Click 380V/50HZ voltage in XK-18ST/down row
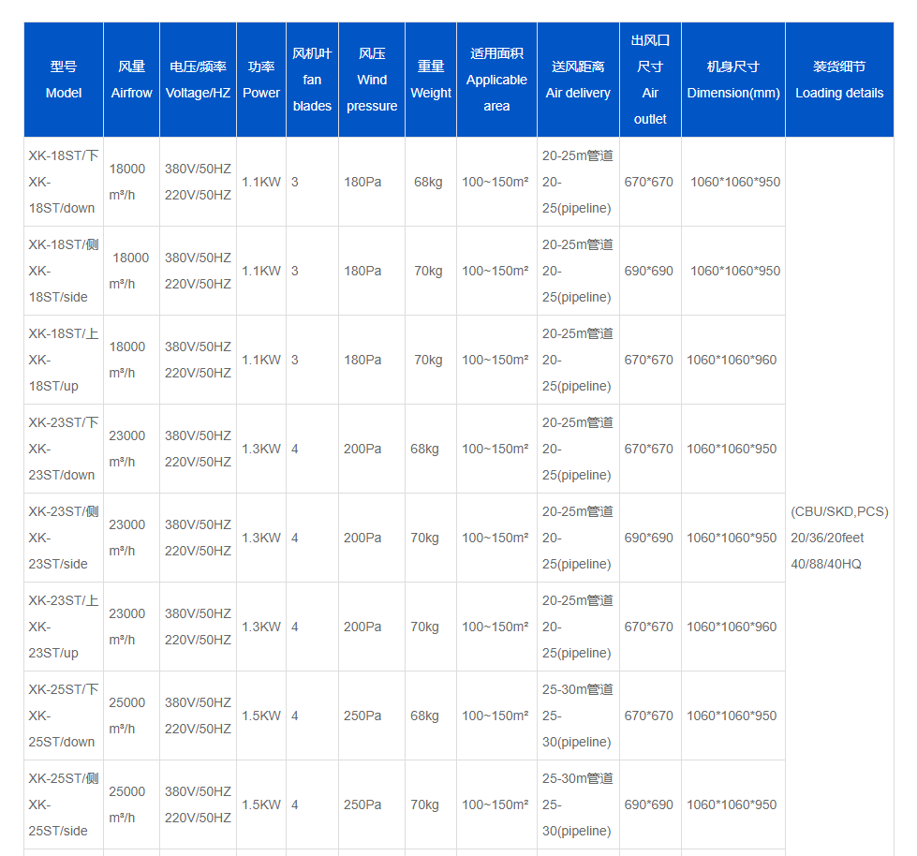917x856 pixels. [x=198, y=169]
